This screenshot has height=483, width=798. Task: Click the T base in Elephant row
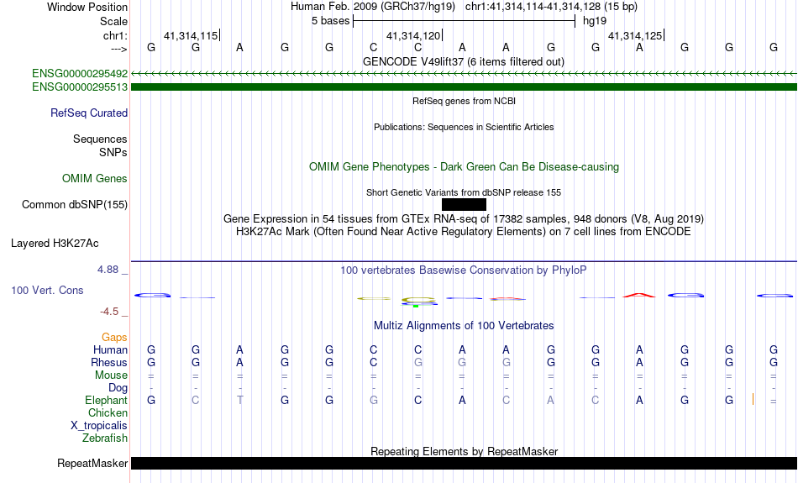click(x=239, y=401)
